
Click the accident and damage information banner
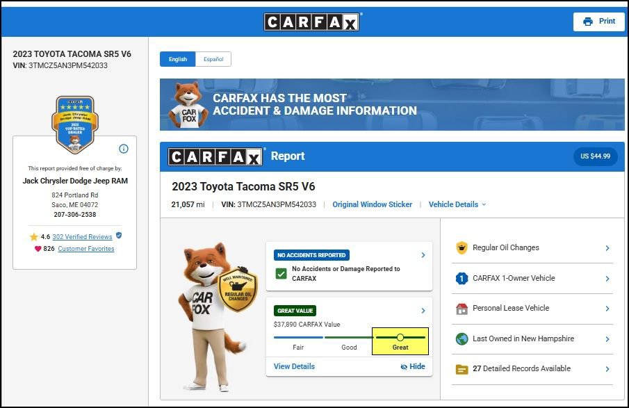(x=392, y=105)
